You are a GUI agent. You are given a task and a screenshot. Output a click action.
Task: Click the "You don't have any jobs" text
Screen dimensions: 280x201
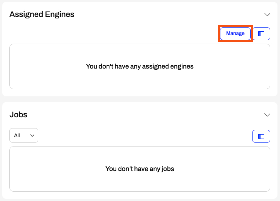pos(140,169)
